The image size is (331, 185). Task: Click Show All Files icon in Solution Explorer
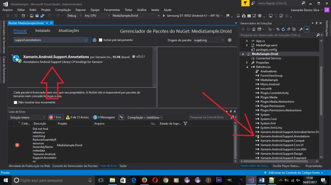click(x=294, y=29)
